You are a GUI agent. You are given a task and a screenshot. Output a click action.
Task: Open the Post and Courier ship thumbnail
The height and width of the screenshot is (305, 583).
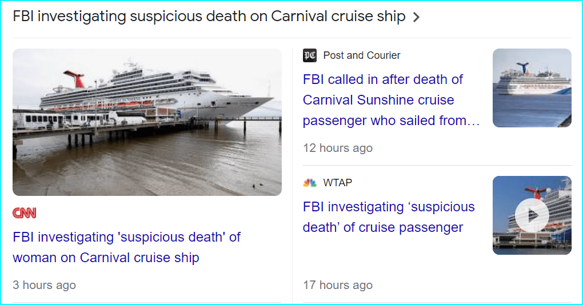pos(532,87)
